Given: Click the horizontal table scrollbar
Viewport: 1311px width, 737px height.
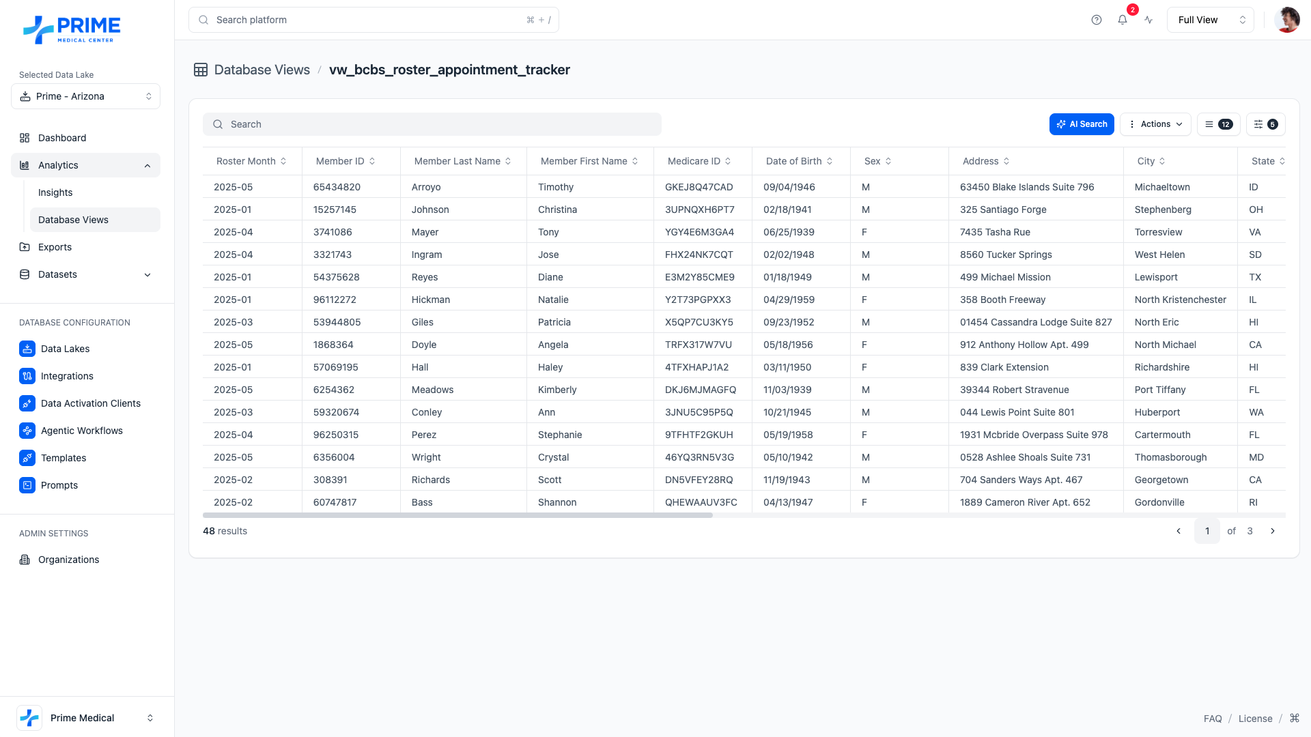Looking at the screenshot, I should 457,515.
